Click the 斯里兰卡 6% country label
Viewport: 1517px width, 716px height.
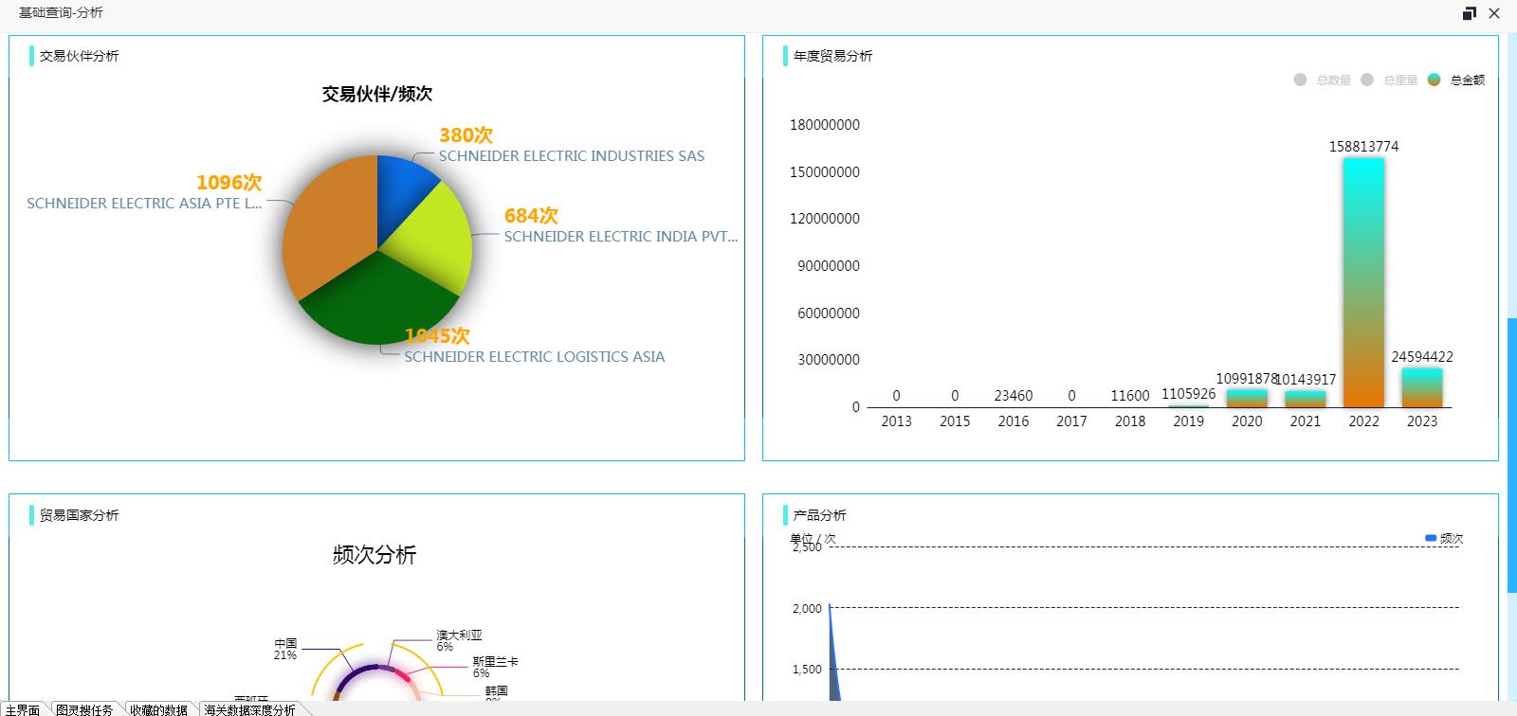point(495,667)
